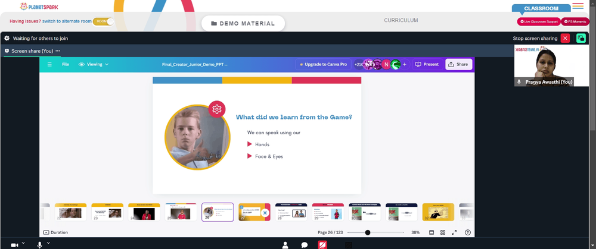Expand the Viewing mode dropdown
Viewport: 596px width, 249px height.
tap(94, 64)
